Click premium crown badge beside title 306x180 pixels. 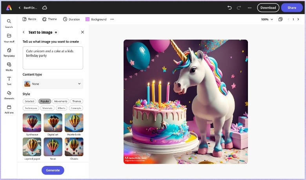pyautogui.click(x=56, y=33)
